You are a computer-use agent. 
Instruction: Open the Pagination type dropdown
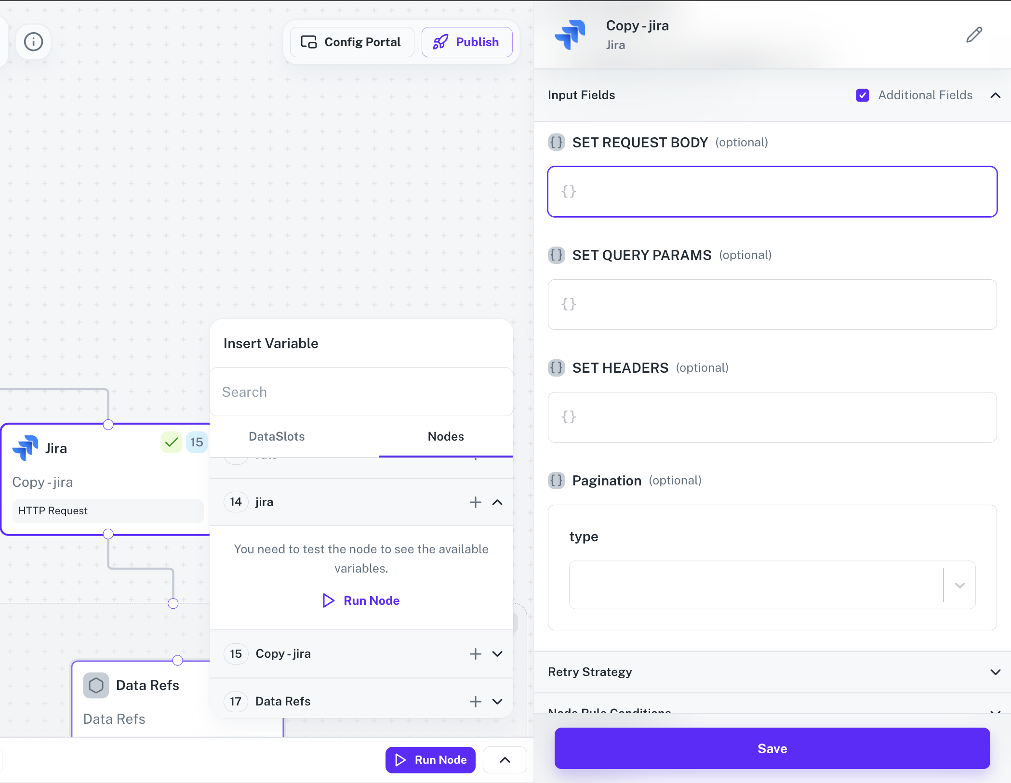coord(959,585)
